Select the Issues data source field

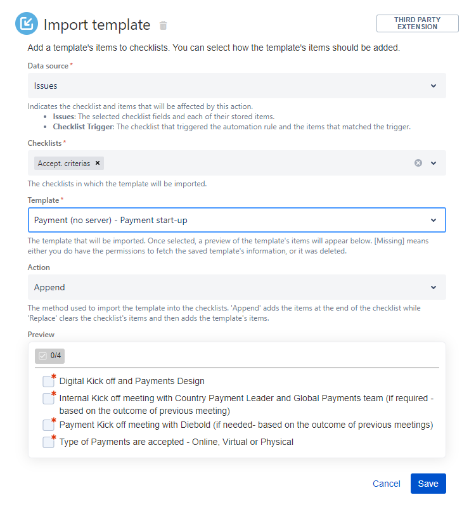tap(236, 86)
